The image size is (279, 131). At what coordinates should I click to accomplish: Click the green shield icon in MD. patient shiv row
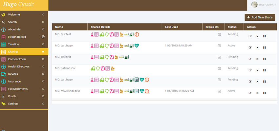tap(98, 68)
